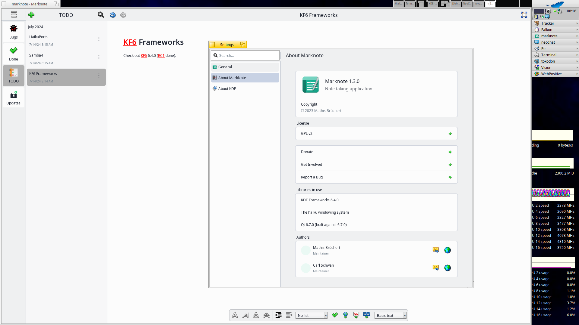Screen dimensions: 579x325
Task: Open the Get Involved link
Action: 376,165
